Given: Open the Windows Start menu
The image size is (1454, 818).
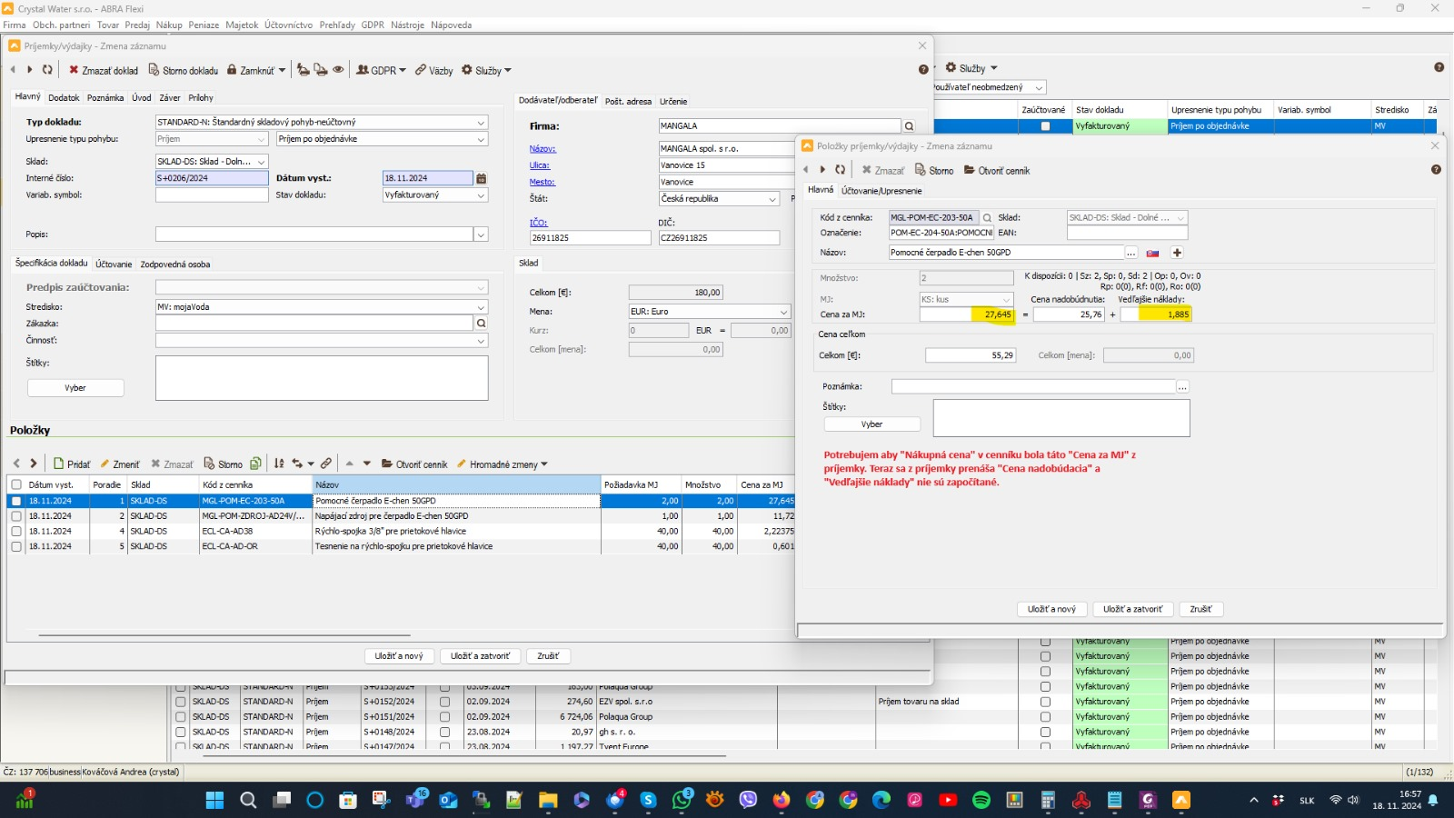Looking at the screenshot, I should click(214, 800).
